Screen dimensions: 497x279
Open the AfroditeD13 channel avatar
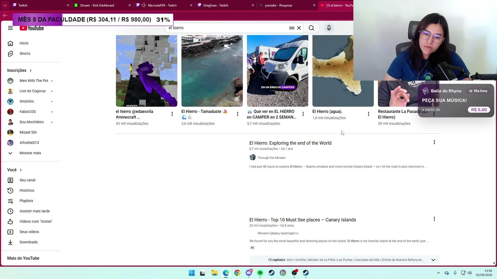10,143
